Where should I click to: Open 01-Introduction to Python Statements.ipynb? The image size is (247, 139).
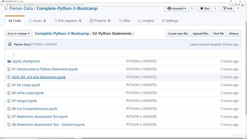[45, 69]
